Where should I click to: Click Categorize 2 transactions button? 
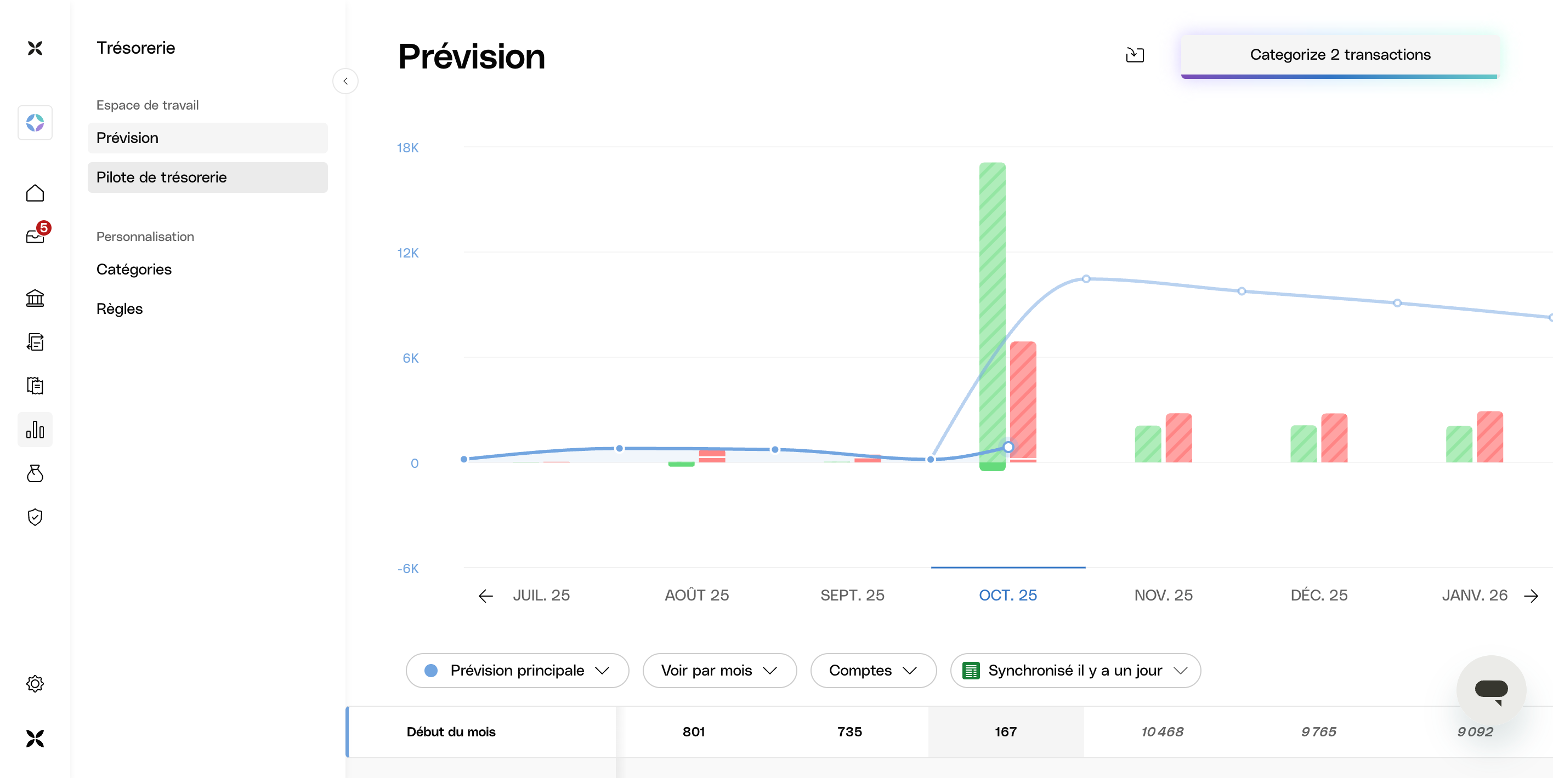tap(1340, 55)
